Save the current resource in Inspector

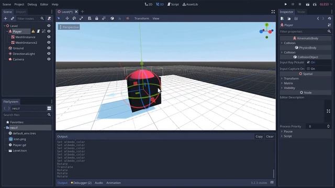coord(296,19)
